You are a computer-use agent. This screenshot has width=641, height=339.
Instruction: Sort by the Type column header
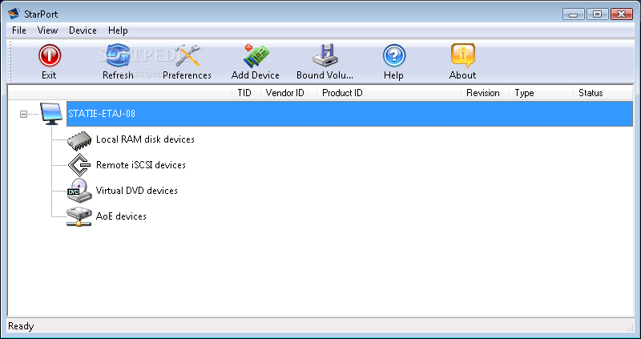pos(542,93)
